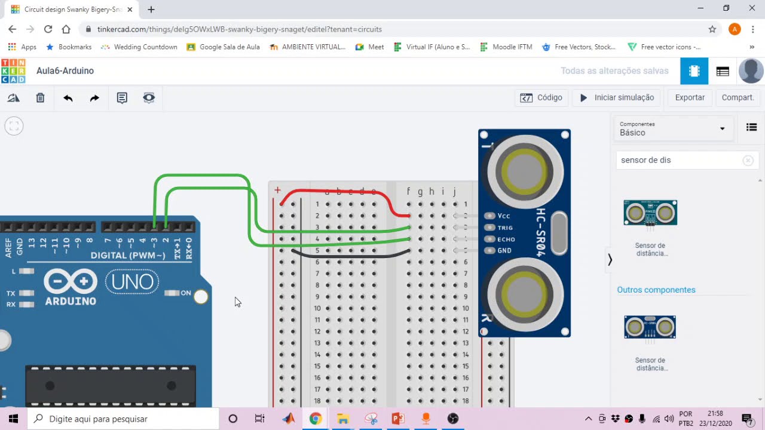The image size is (765, 430).
Task: Open the notes tool
Action: [x=122, y=98]
